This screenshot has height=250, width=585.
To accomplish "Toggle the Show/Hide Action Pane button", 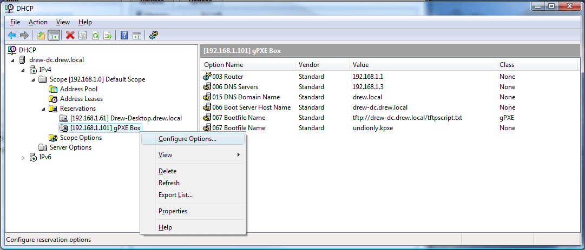I will pyautogui.click(x=137, y=35).
